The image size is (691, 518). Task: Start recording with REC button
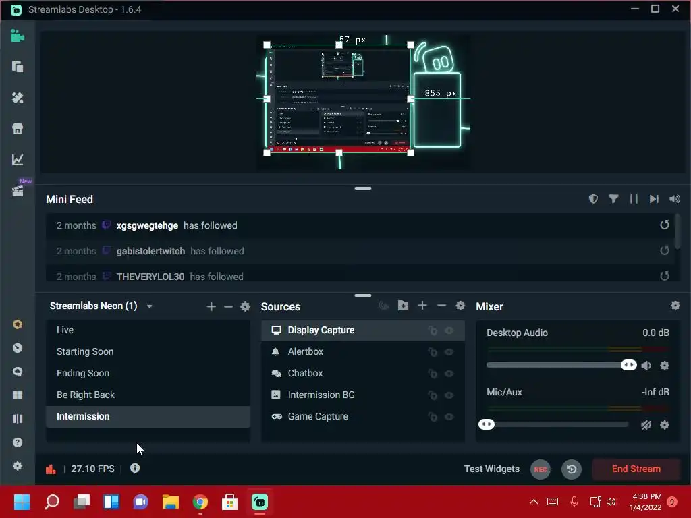(541, 469)
